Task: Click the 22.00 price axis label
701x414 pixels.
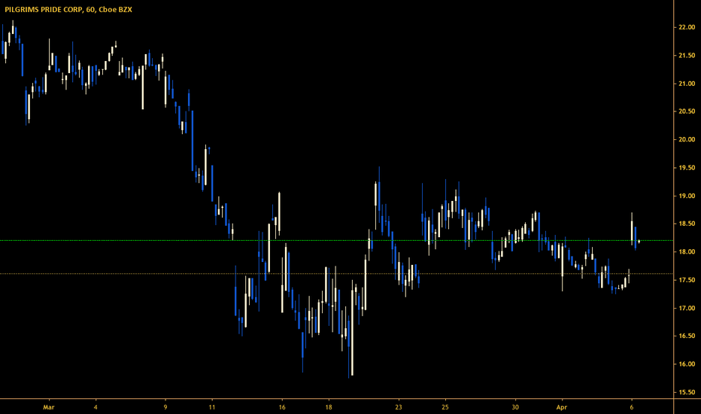Action: [x=687, y=27]
